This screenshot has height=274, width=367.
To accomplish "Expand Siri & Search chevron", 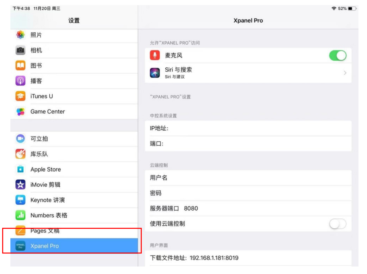I will coord(345,73).
